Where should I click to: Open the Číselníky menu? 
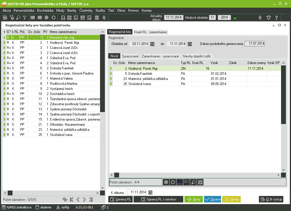(x=86, y=10)
